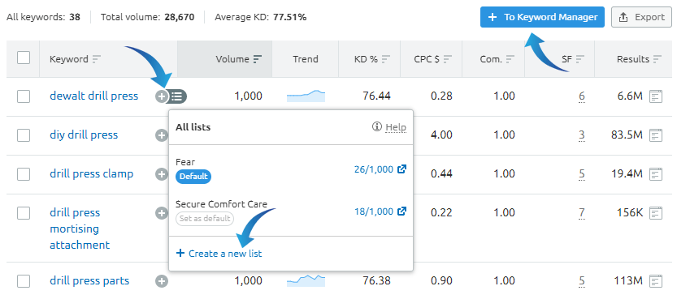Sort table by Volume column
The width and height of the screenshot is (677, 299).
click(239, 59)
